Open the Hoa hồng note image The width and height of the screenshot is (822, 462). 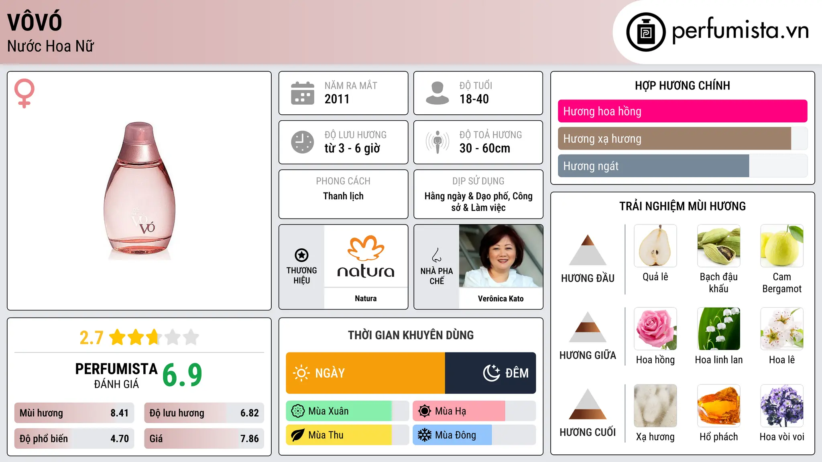point(655,329)
